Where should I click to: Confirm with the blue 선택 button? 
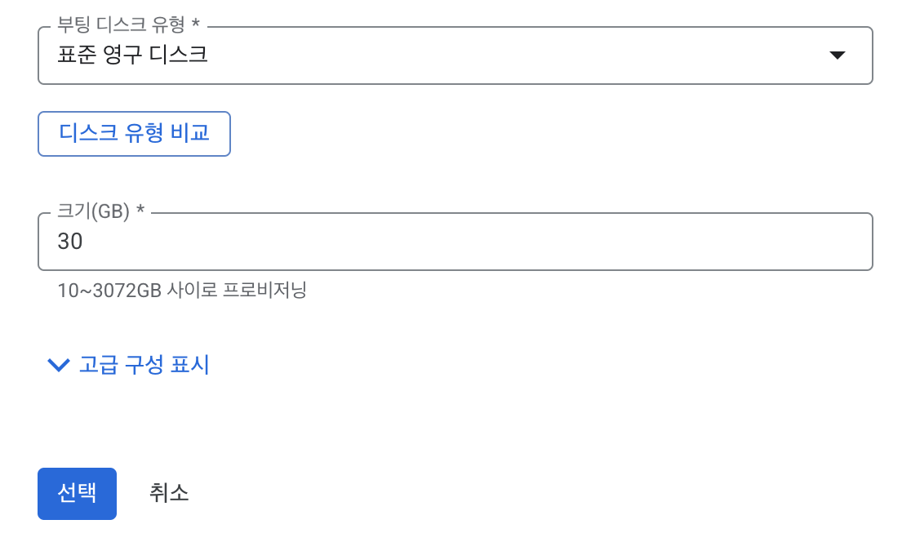pos(78,493)
